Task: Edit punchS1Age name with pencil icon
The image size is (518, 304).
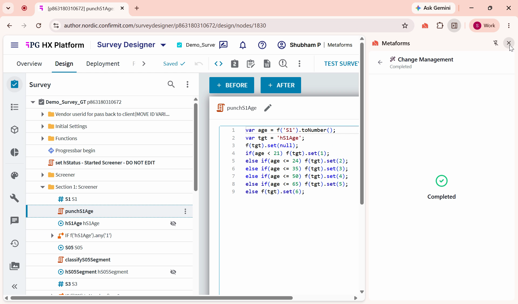Action: tap(268, 108)
